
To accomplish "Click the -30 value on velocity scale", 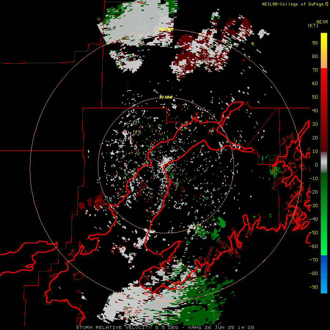I will pos(313,206).
